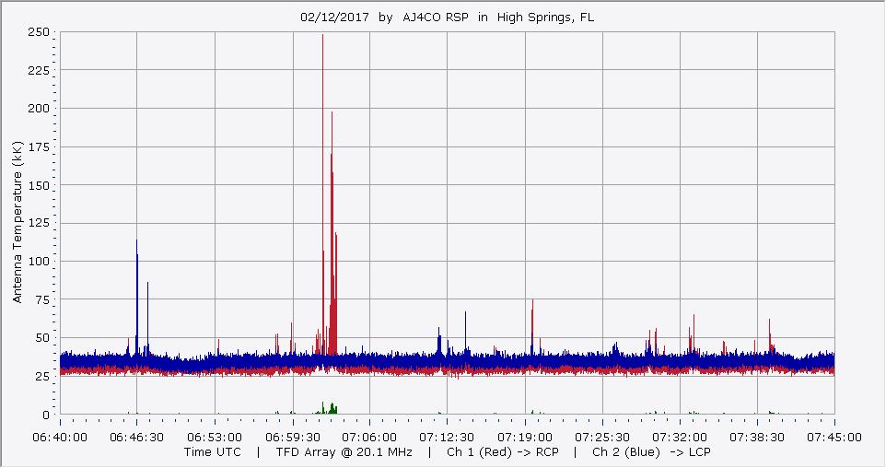Click the time label 06:46:30
The image size is (886, 468).
point(137,438)
